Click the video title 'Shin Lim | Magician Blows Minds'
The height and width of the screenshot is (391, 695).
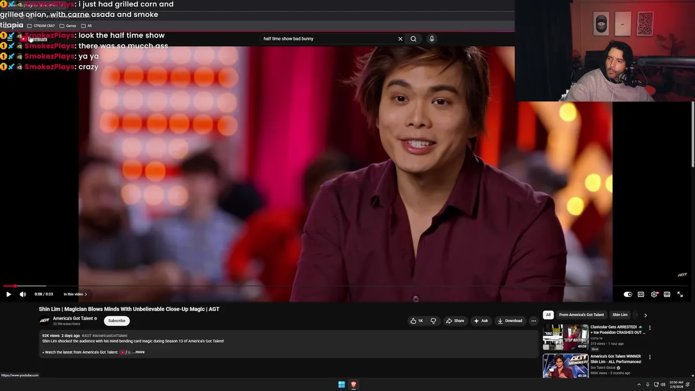click(x=129, y=309)
